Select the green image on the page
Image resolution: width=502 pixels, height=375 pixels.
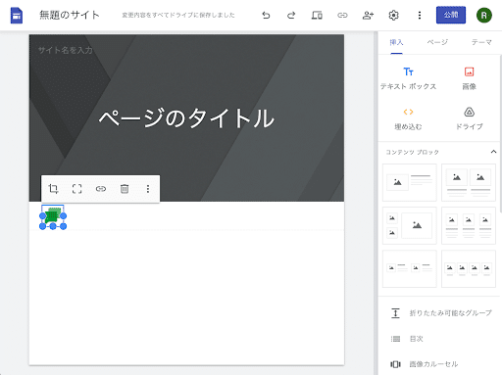tap(53, 216)
